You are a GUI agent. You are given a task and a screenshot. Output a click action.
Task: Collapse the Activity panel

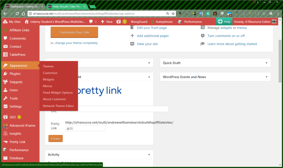coord(149,154)
